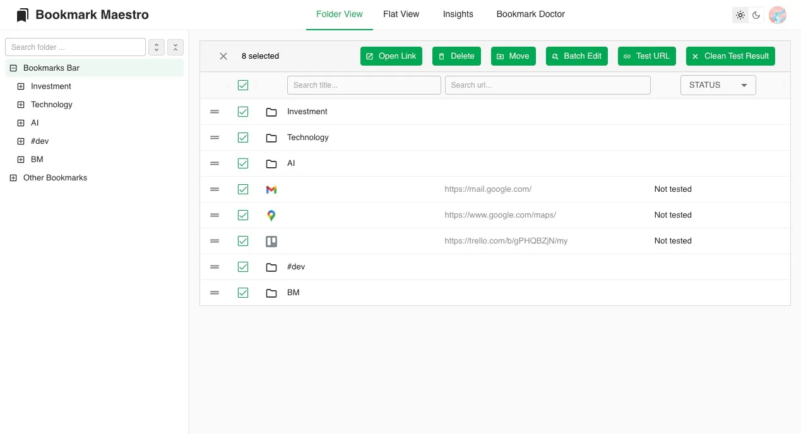
Task: Click the Trello favicon
Action: point(271,241)
